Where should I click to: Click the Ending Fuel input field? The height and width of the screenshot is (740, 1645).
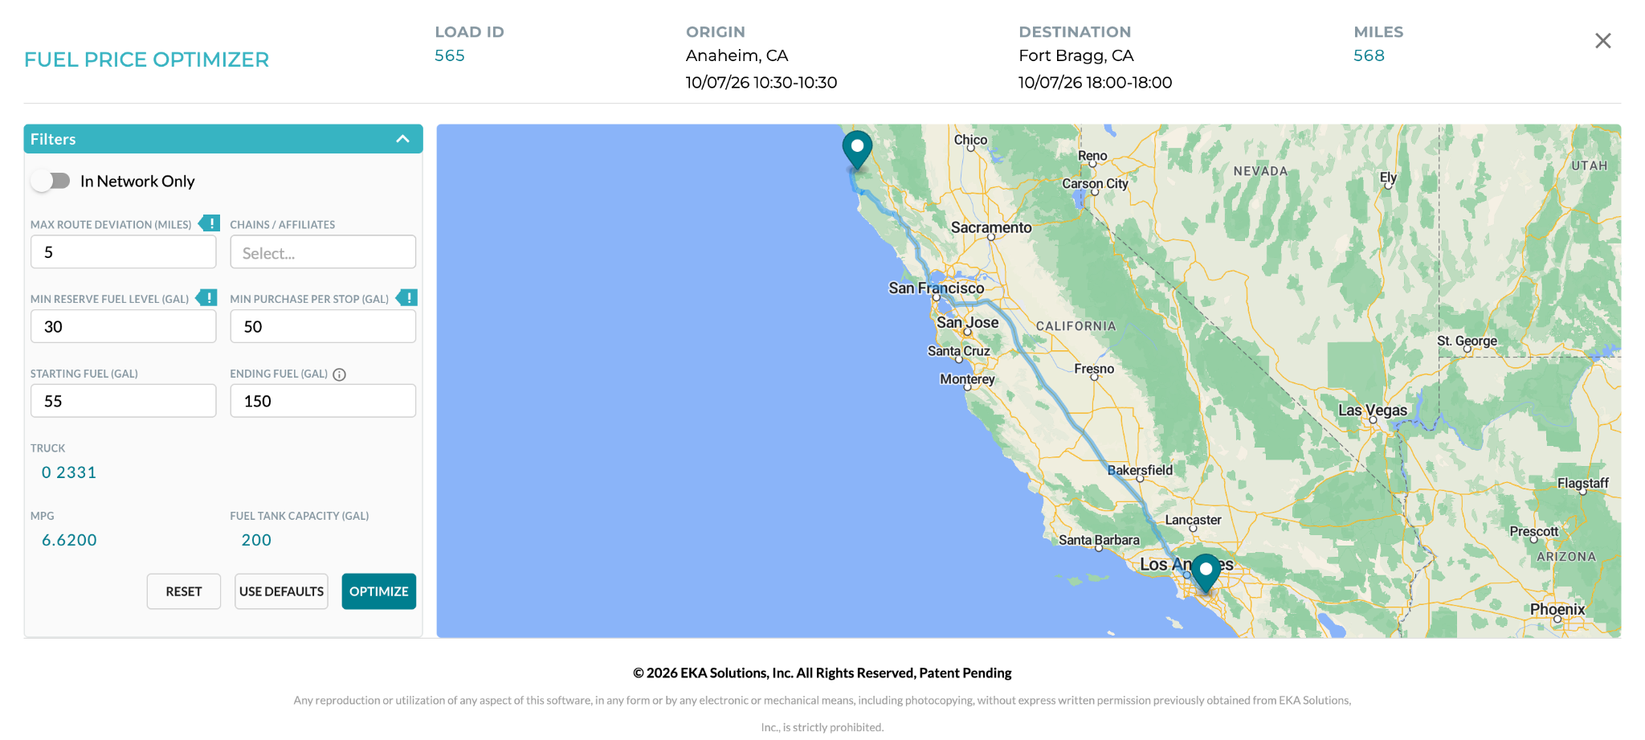pos(323,401)
